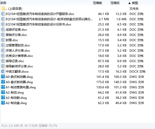Sort by the 名称 column header
This screenshot has height=129, width=155.
click(x=3, y=3)
